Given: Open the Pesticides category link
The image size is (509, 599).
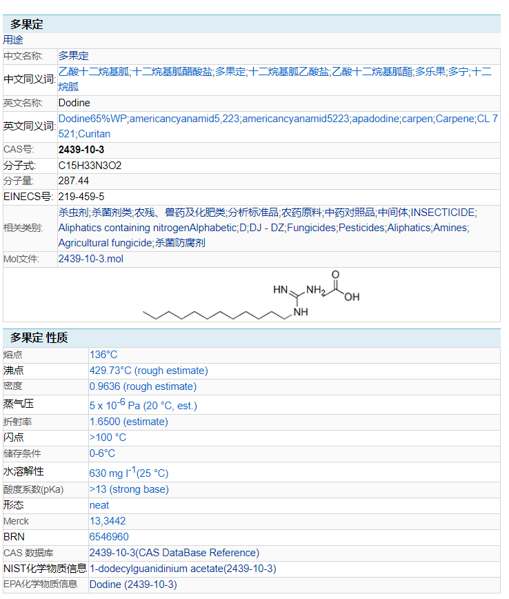Looking at the screenshot, I should pos(361,228).
